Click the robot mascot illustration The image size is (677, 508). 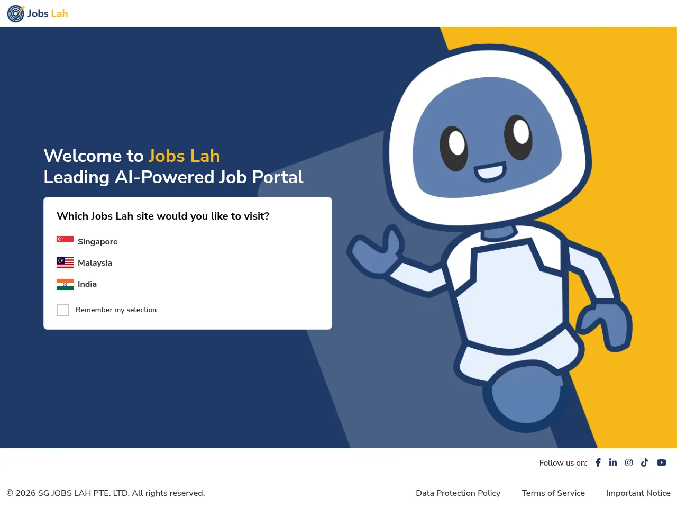pyautogui.click(x=489, y=238)
